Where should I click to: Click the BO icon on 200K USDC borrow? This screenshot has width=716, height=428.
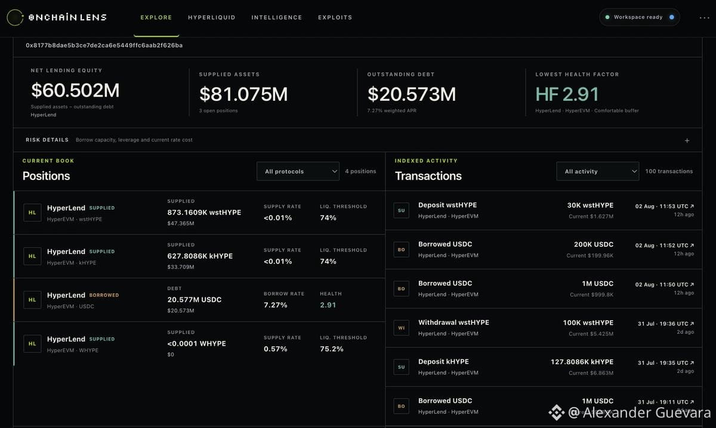402,249
